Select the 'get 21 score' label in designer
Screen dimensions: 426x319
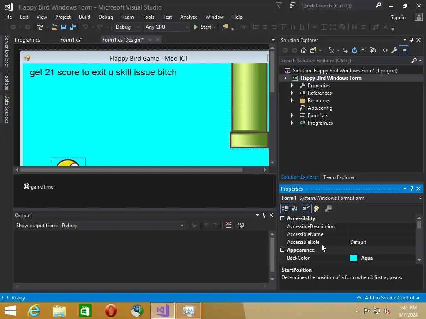click(103, 72)
